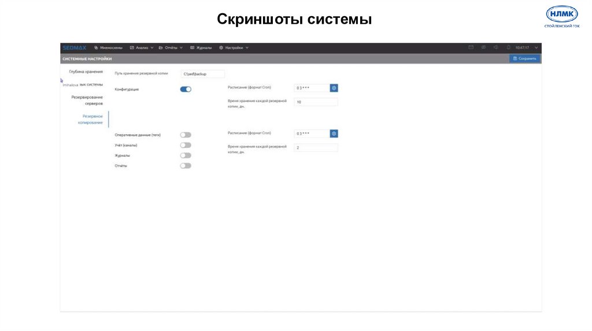Click the Отчёты folder icon in menu

(161, 48)
